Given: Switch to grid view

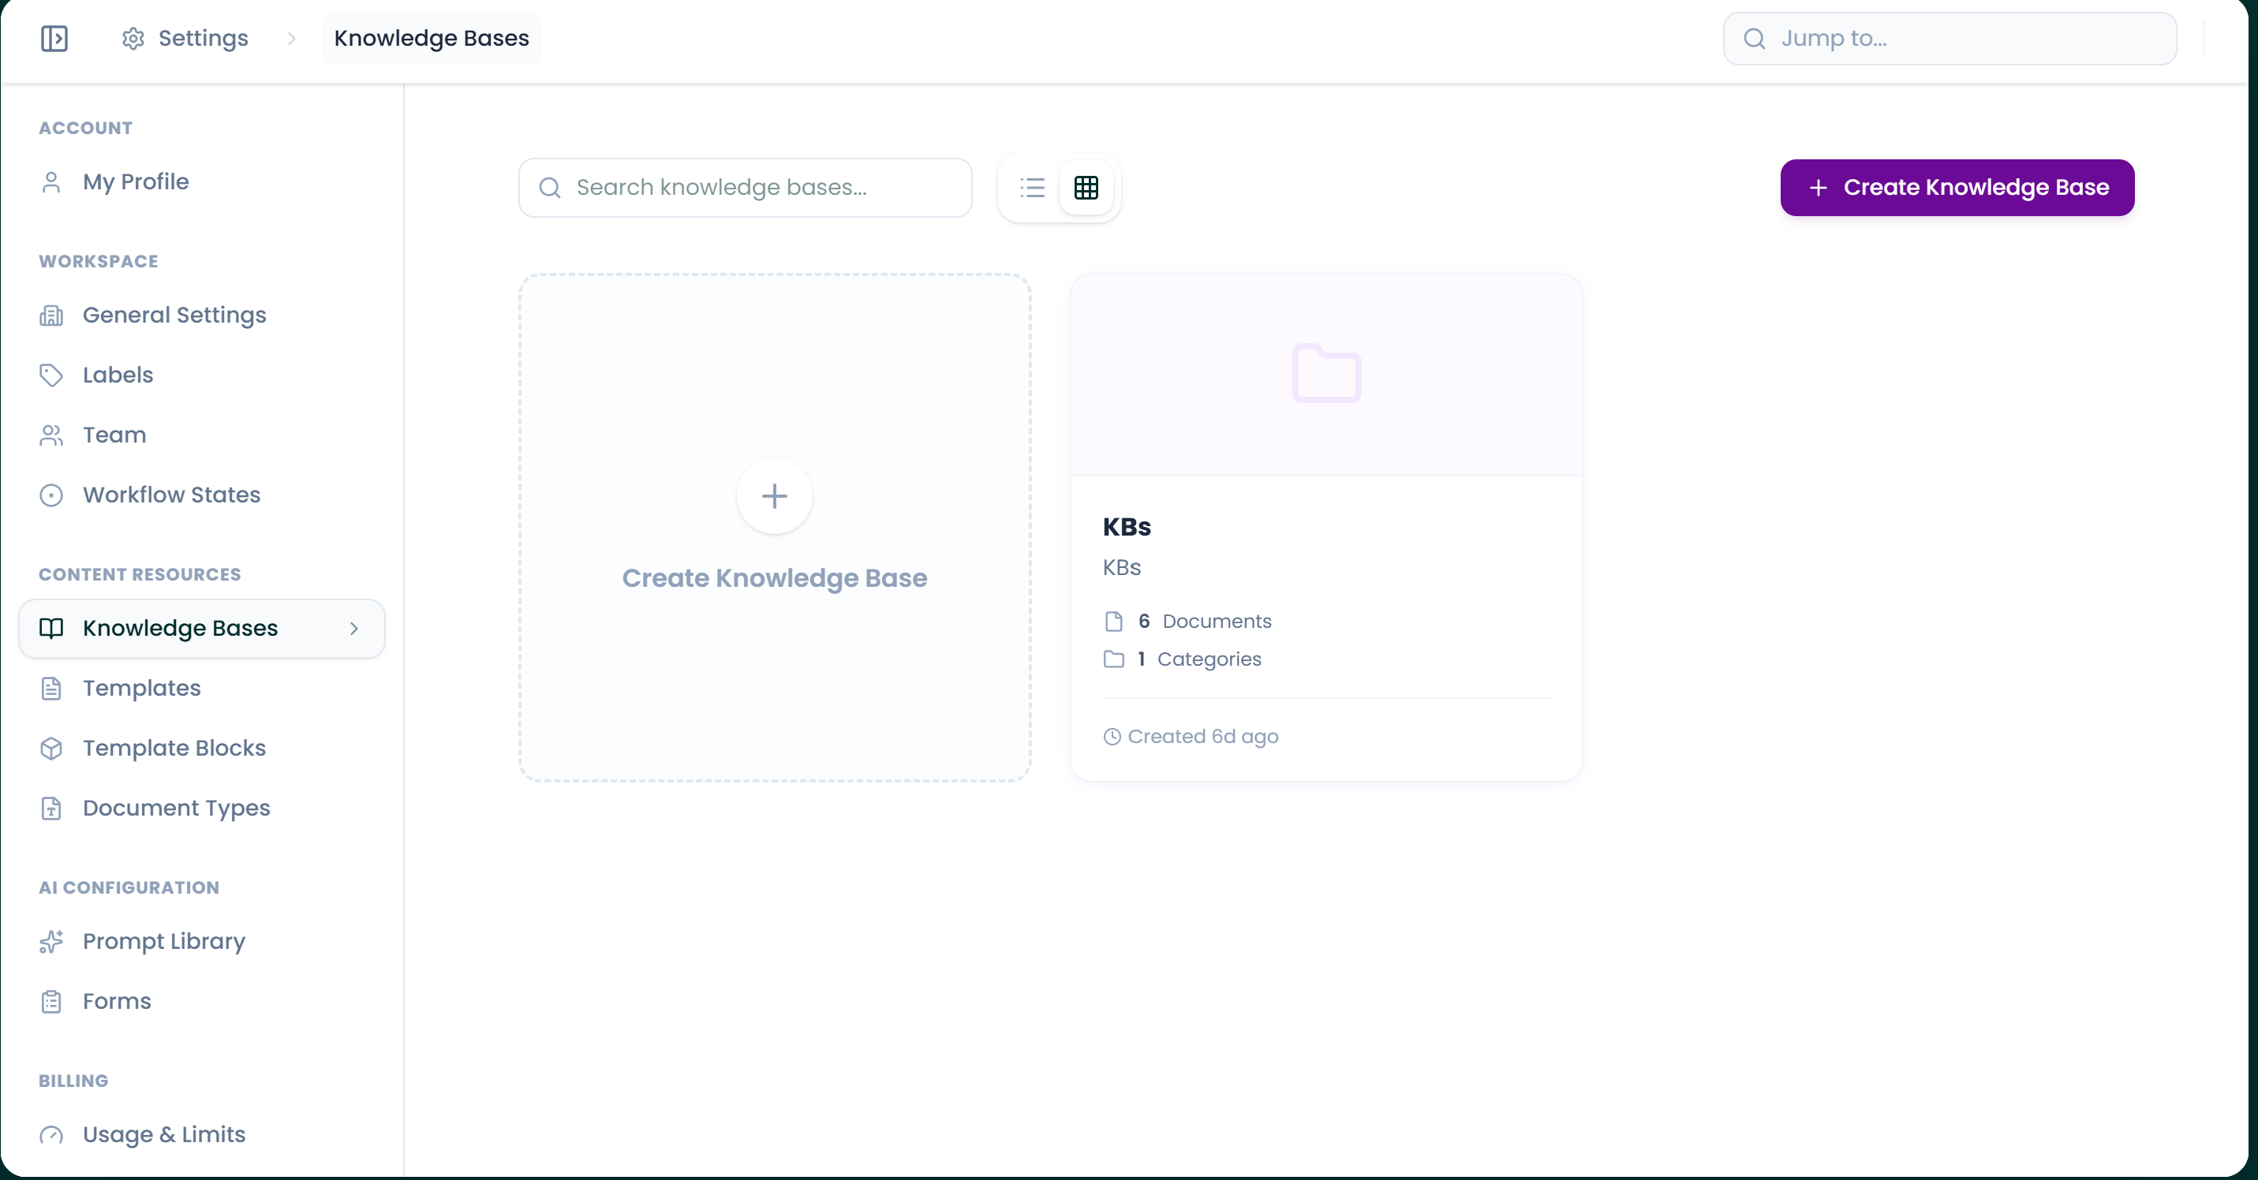Looking at the screenshot, I should (x=1086, y=188).
